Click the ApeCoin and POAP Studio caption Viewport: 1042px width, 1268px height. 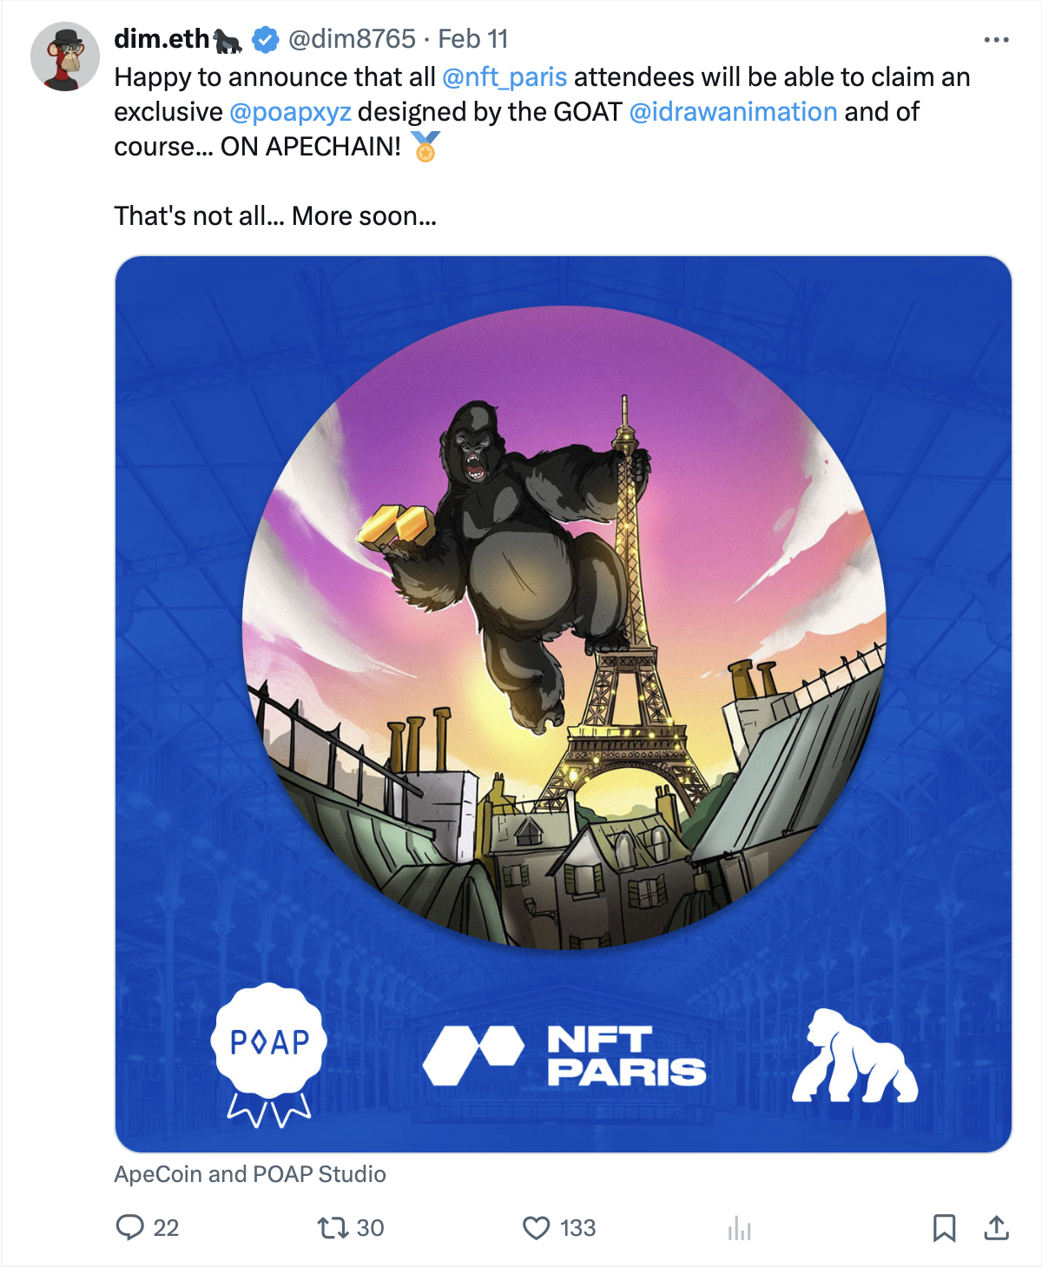pyautogui.click(x=250, y=1174)
